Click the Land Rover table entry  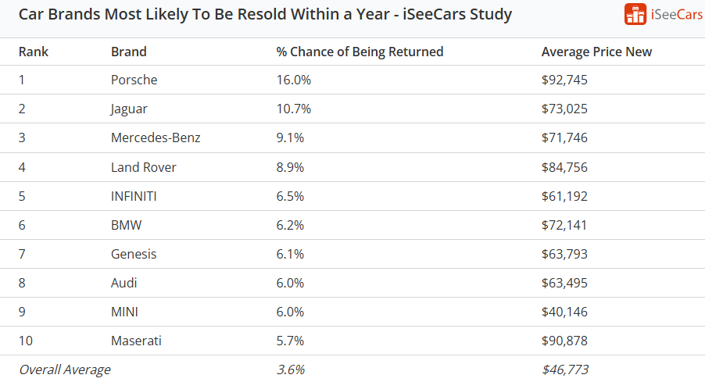[144, 167]
